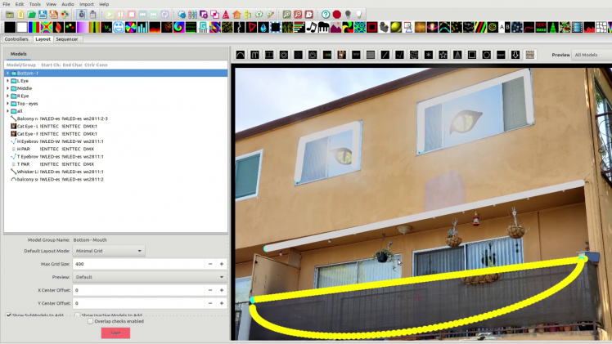Click the house preview toolbar icon
This screenshot has height=344, width=612.
(x=236, y=15)
